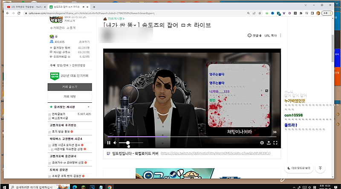Viewport: 341px width, 189px height.
Task: Go back with the browser back arrow
Action: tap(8, 13)
